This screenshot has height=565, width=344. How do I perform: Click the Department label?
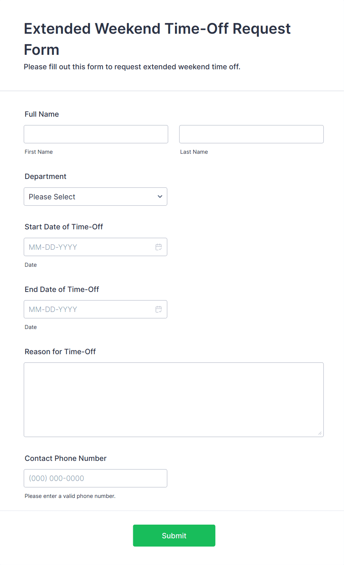[45, 176]
